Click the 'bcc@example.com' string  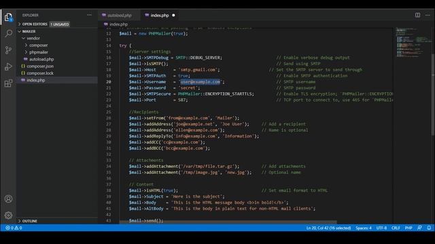tap(185, 148)
